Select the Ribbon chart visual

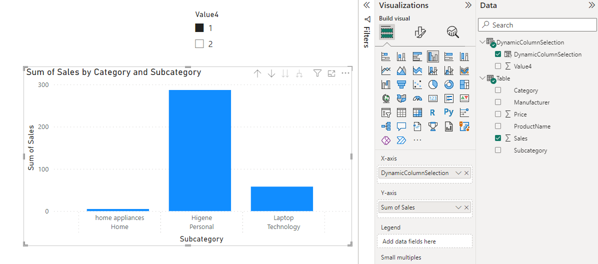(464, 70)
